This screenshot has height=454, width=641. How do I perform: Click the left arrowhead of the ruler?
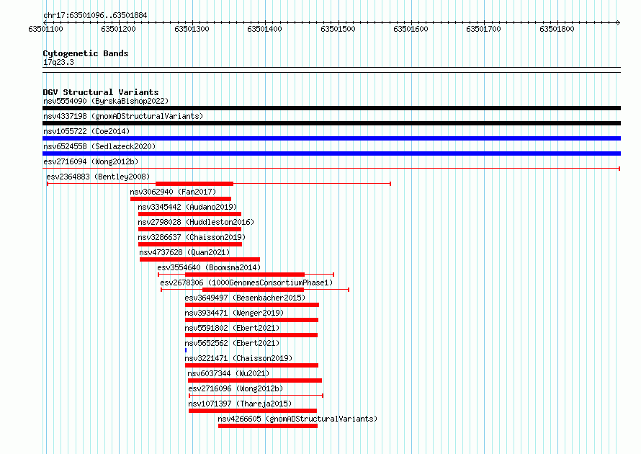coord(45,22)
